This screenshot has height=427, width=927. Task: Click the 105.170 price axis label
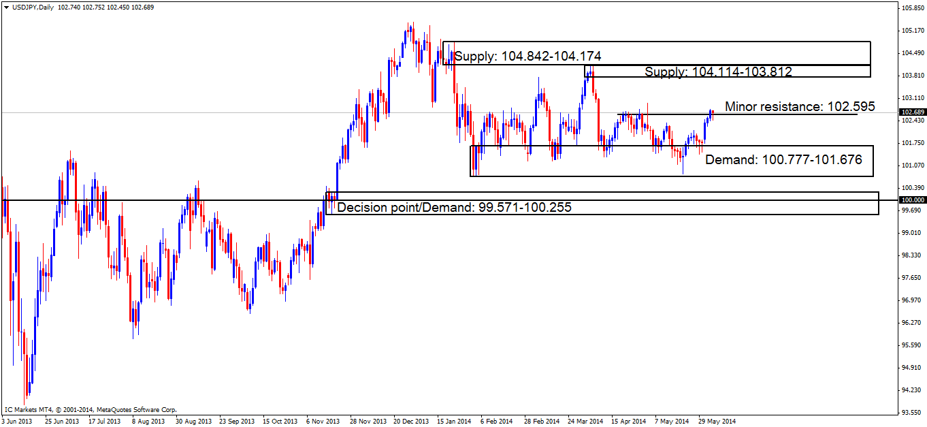click(911, 31)
